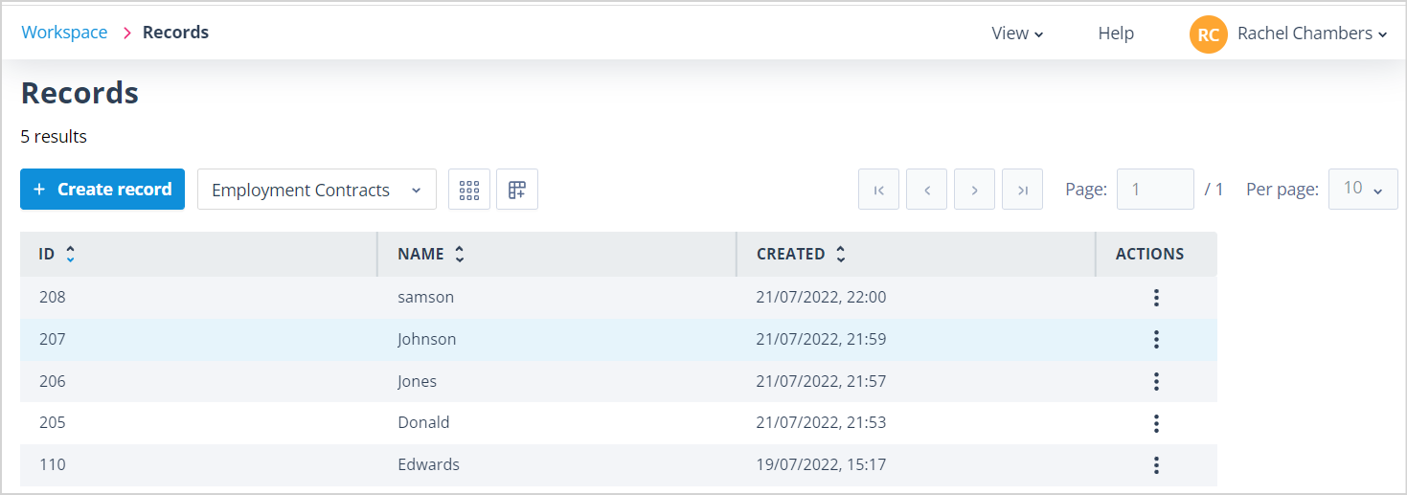Screen dimensions: 1407x495
Task: Go to first page of results
Action: (x=878, y=190)
